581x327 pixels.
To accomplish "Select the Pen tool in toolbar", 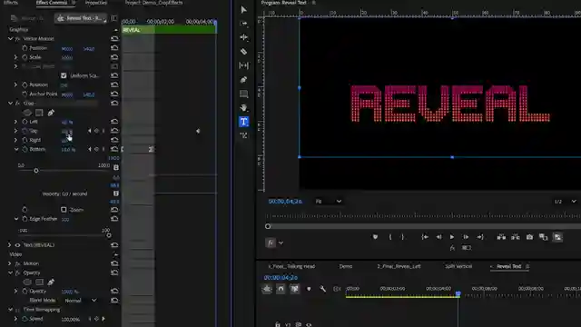I will (x=243, y=80).
